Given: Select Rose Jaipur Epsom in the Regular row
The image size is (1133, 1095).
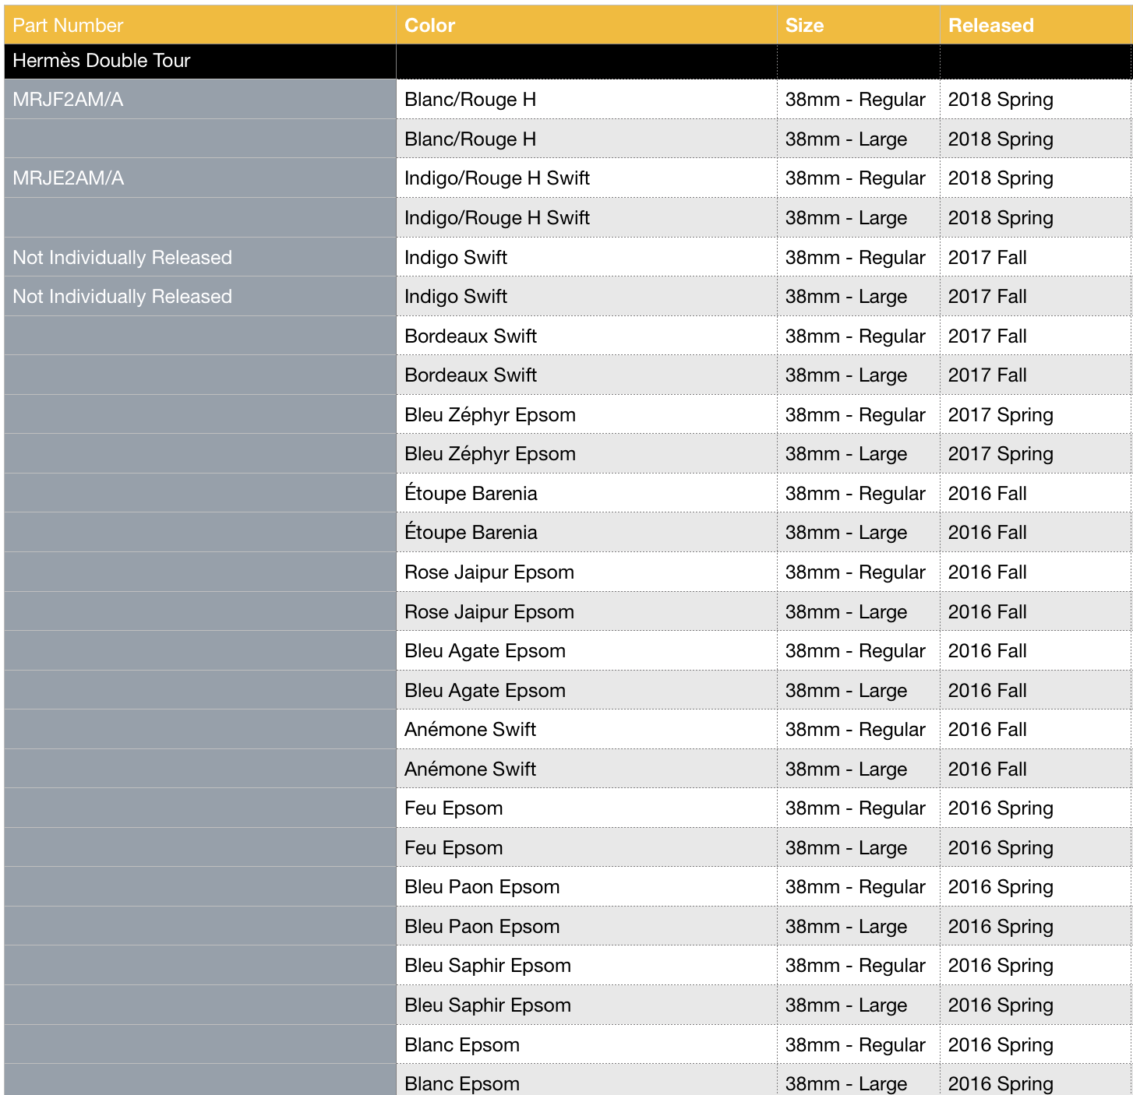Looking at the screenshot, I should point(489,572).
